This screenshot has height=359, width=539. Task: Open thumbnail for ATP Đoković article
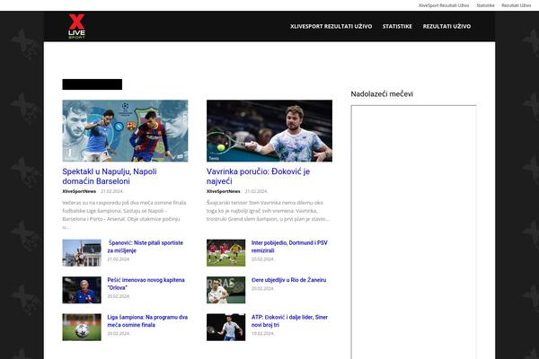coord(225,327)
